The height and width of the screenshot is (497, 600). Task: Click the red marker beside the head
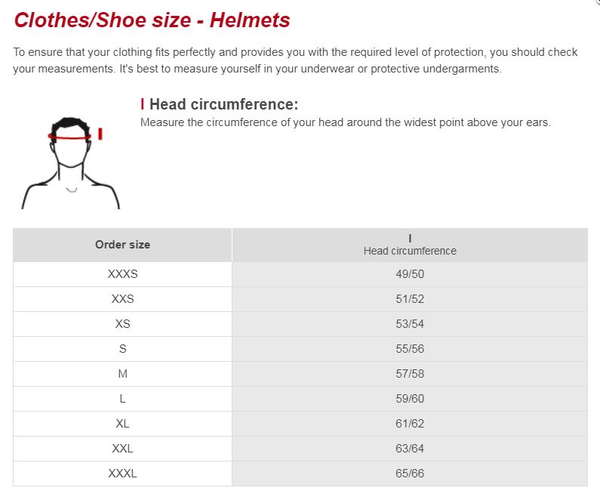pyautogui.click(x=100, y=134)
